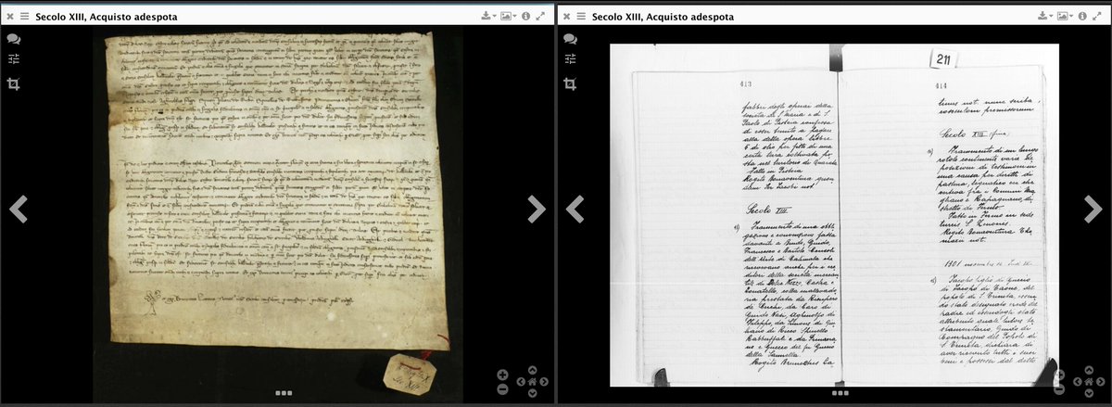
Task: Activate the crop tool in left window
Action: coord(14,83)
